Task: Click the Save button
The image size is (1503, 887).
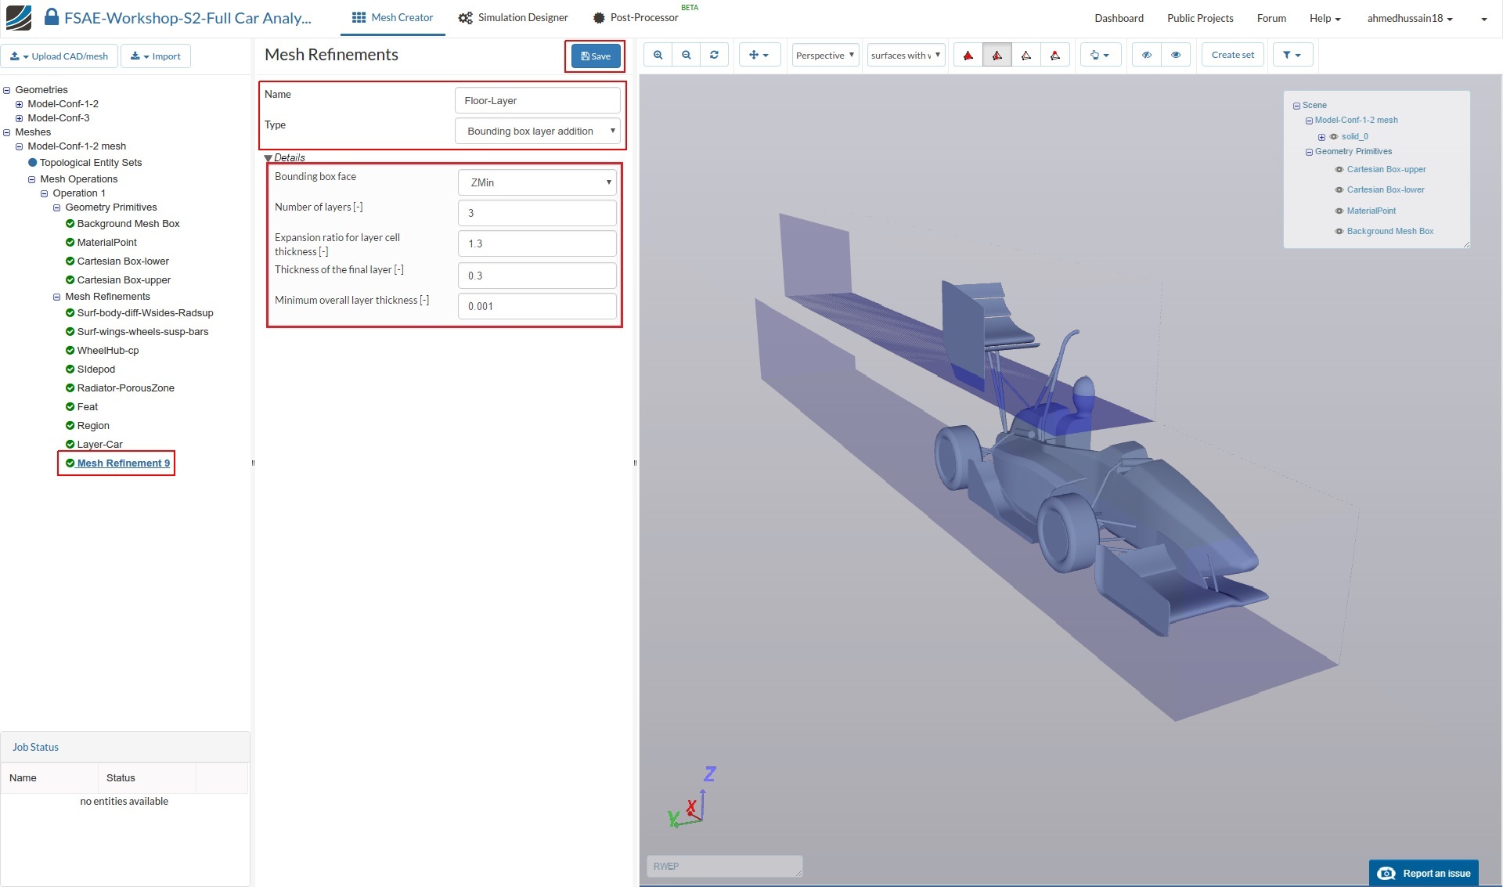Action: click(x=595, y=56)
